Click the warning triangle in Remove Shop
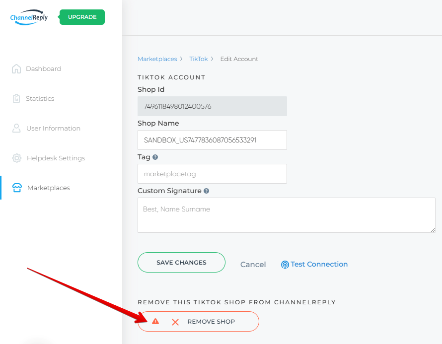The width and height of the screenshot is (442, 344). coord(155,321)
